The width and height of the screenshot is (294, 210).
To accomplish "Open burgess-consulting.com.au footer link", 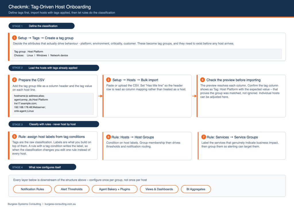I will [60, 204].
